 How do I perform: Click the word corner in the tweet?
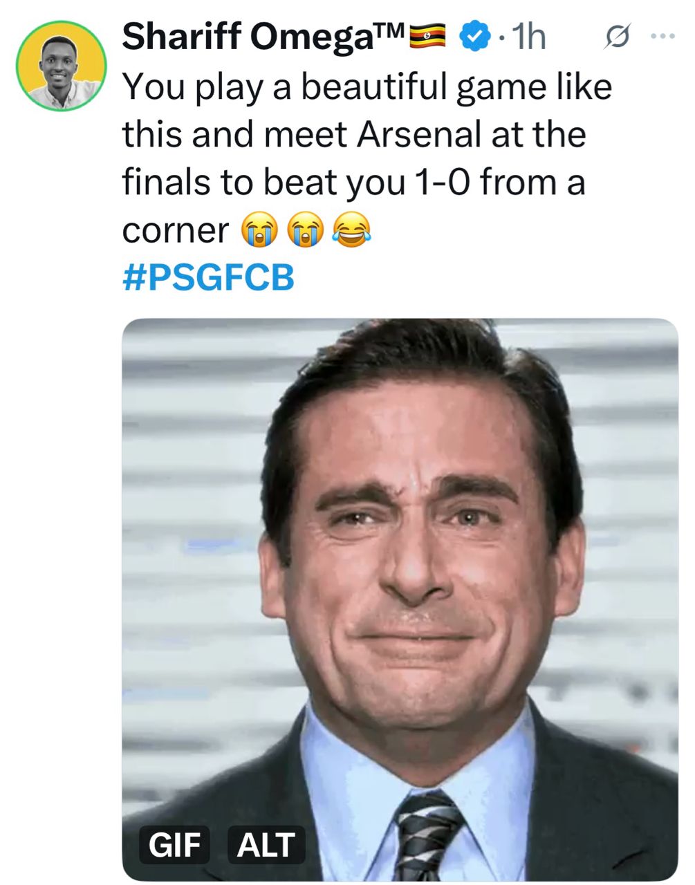click(x=176, y=231)
